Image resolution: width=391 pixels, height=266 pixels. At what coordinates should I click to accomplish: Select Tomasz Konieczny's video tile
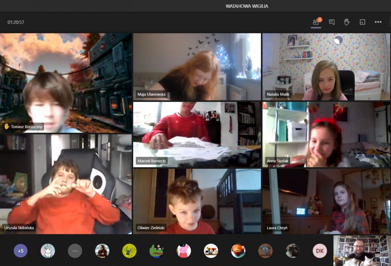(66, 83)
